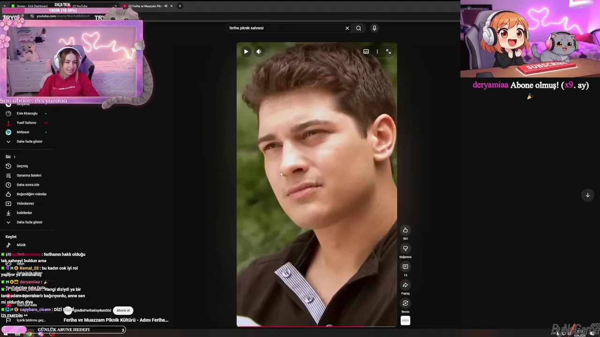Remix this Short

point(405,303)
